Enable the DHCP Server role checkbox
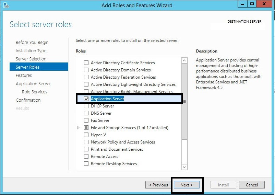This screenshot has width=275, height=195. pos(86,106)
